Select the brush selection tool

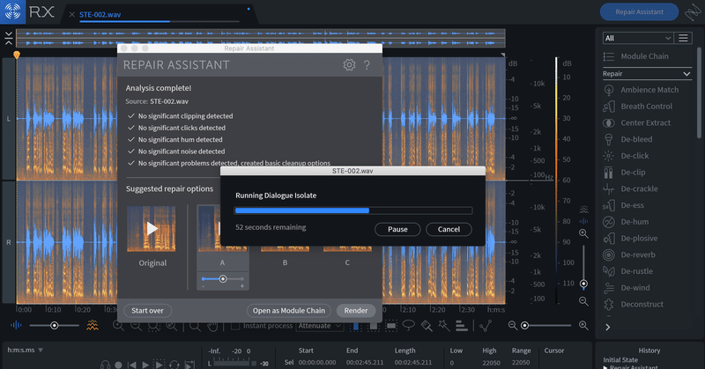pos(427,325)
